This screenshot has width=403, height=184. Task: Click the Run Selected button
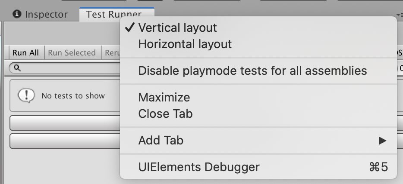72,53
